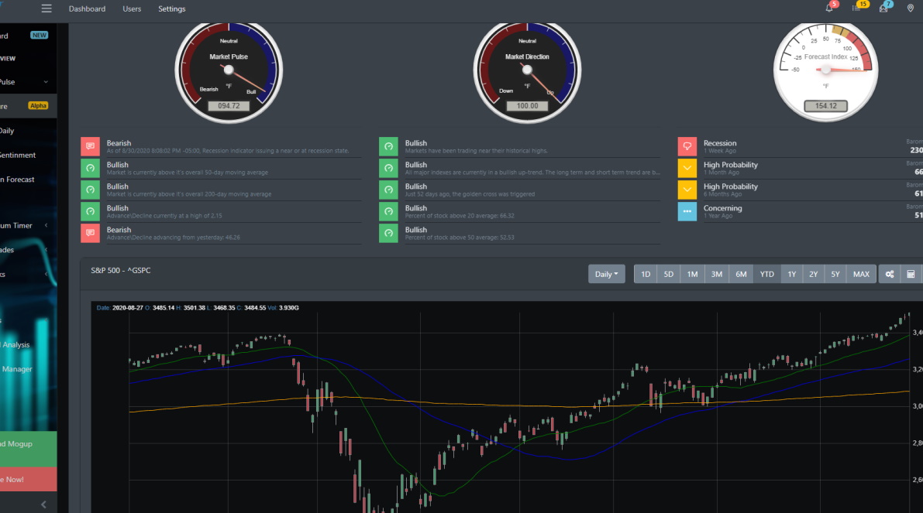
Task: Open the messages inbox icon with badge 7
Action: tap(883, 9)
